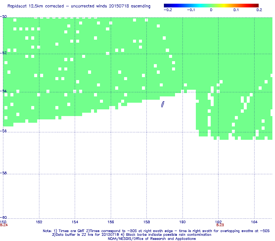275x241 pixels.
Task: Click the -50 latitude axis label
Action: click(3, 17)
